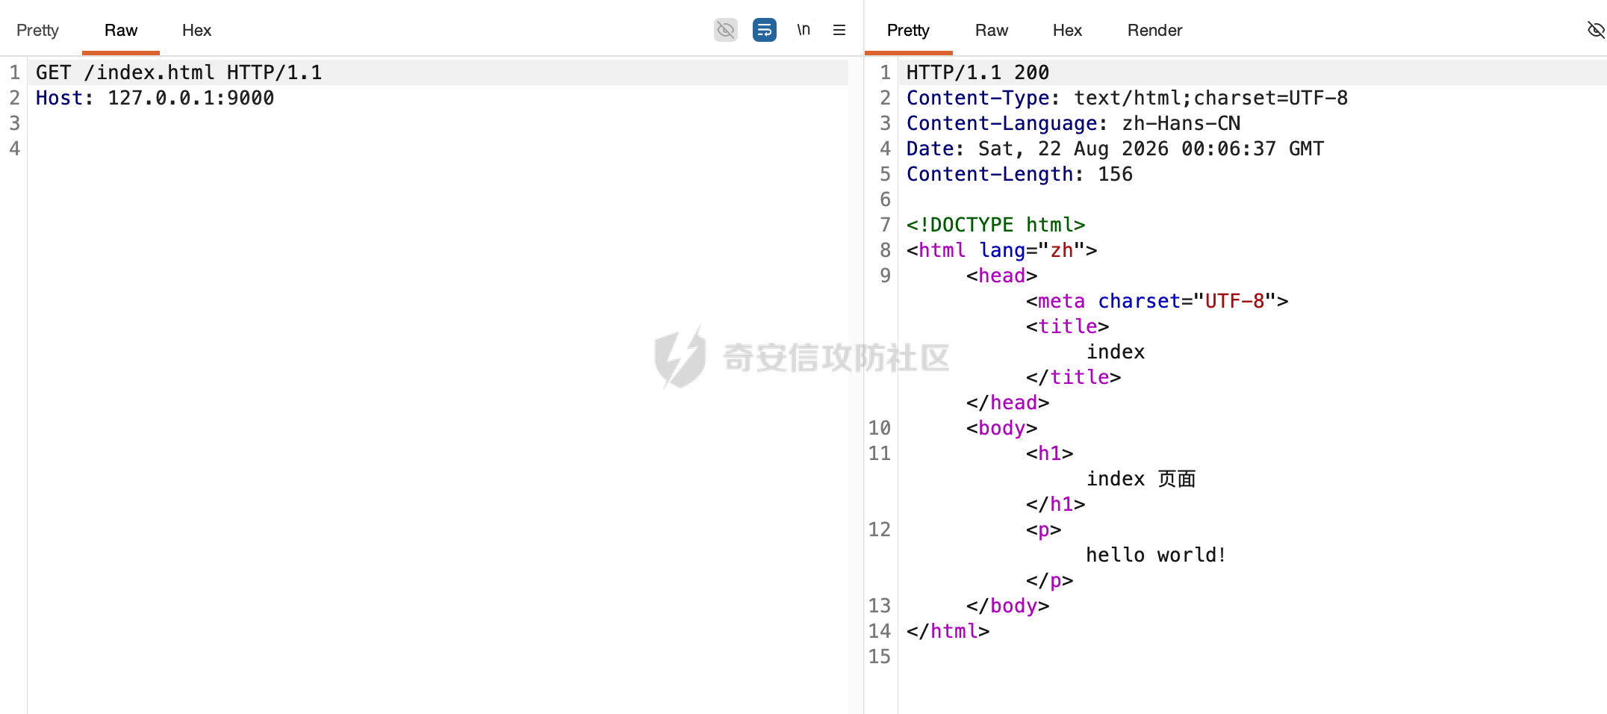The height and width of the screenshot is (714, 1607).
Task: Toggle the \n non-printable characters button
Action: tap(803, 30)
